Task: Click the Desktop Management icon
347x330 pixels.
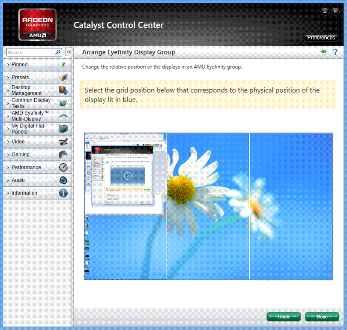Action: pos(63,90)
